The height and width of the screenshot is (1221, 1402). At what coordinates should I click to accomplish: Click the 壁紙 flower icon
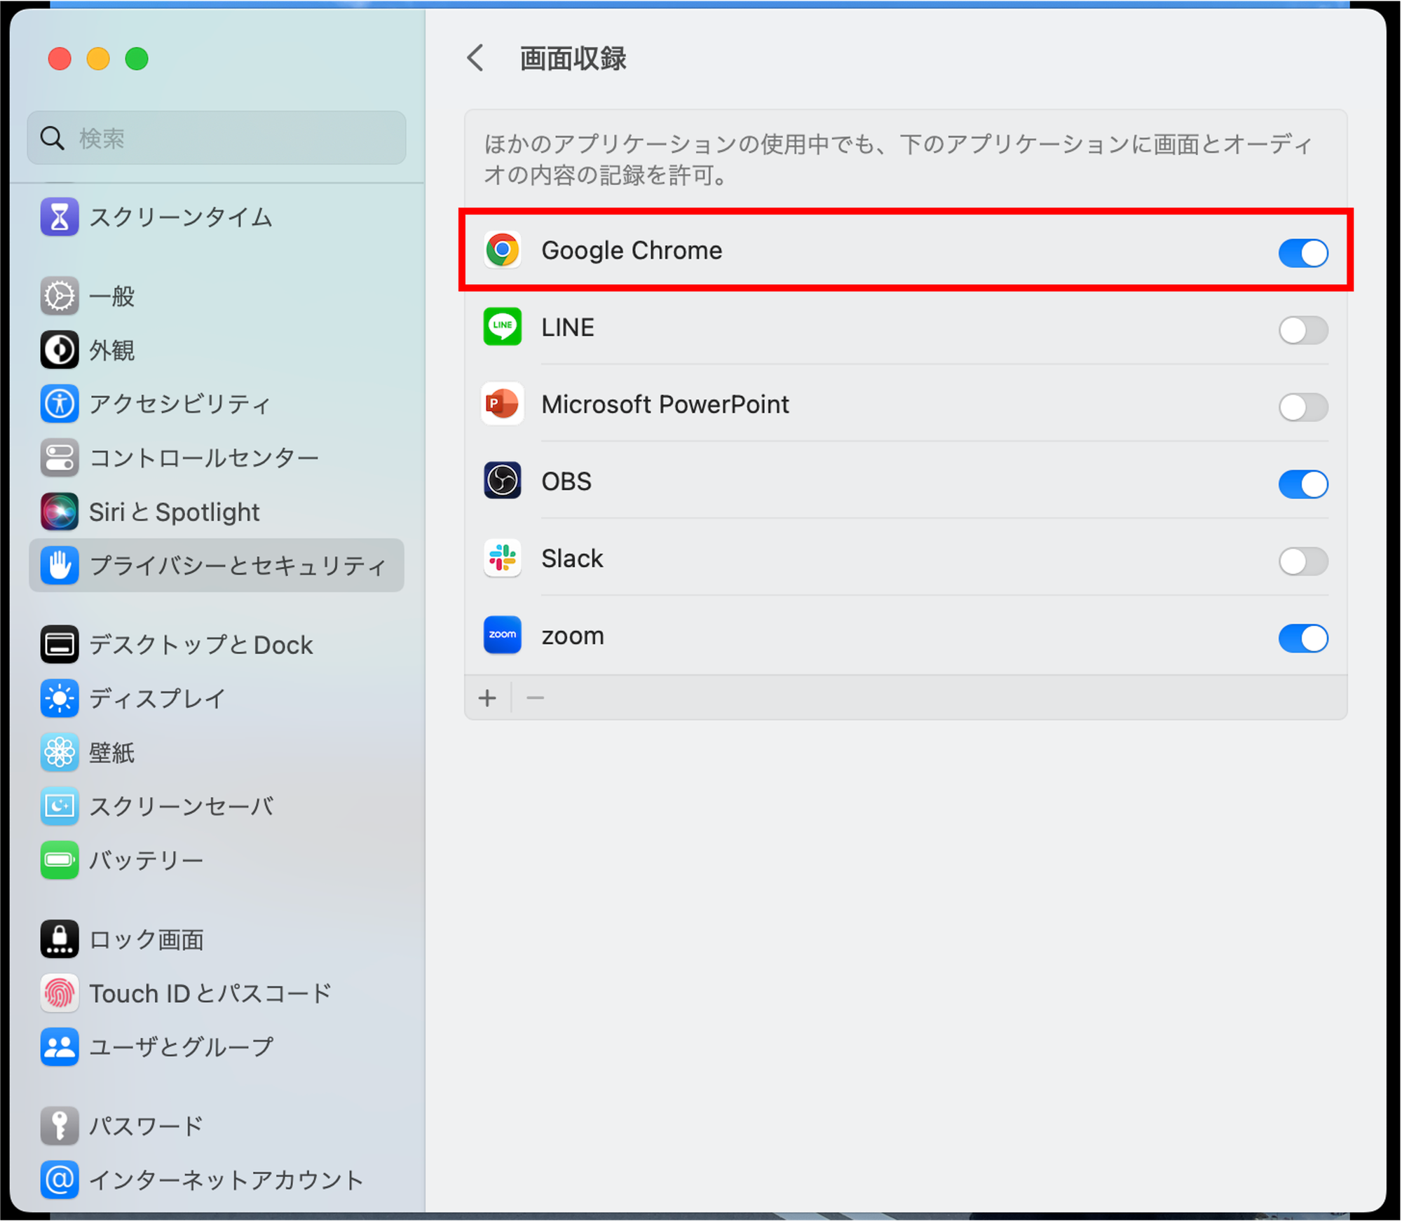pos(60,752)
